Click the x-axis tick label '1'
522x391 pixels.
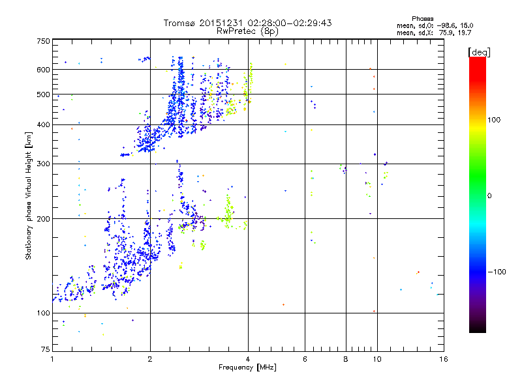point(52,359)
